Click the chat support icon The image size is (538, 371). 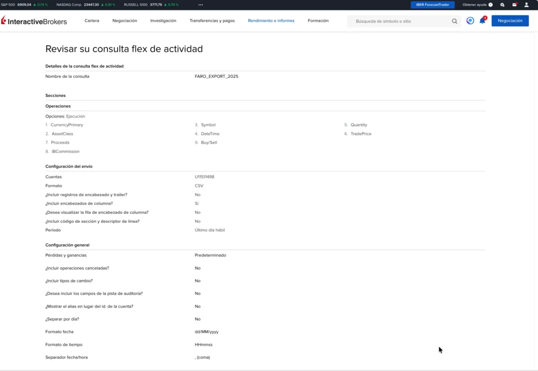tap(502, 5)
